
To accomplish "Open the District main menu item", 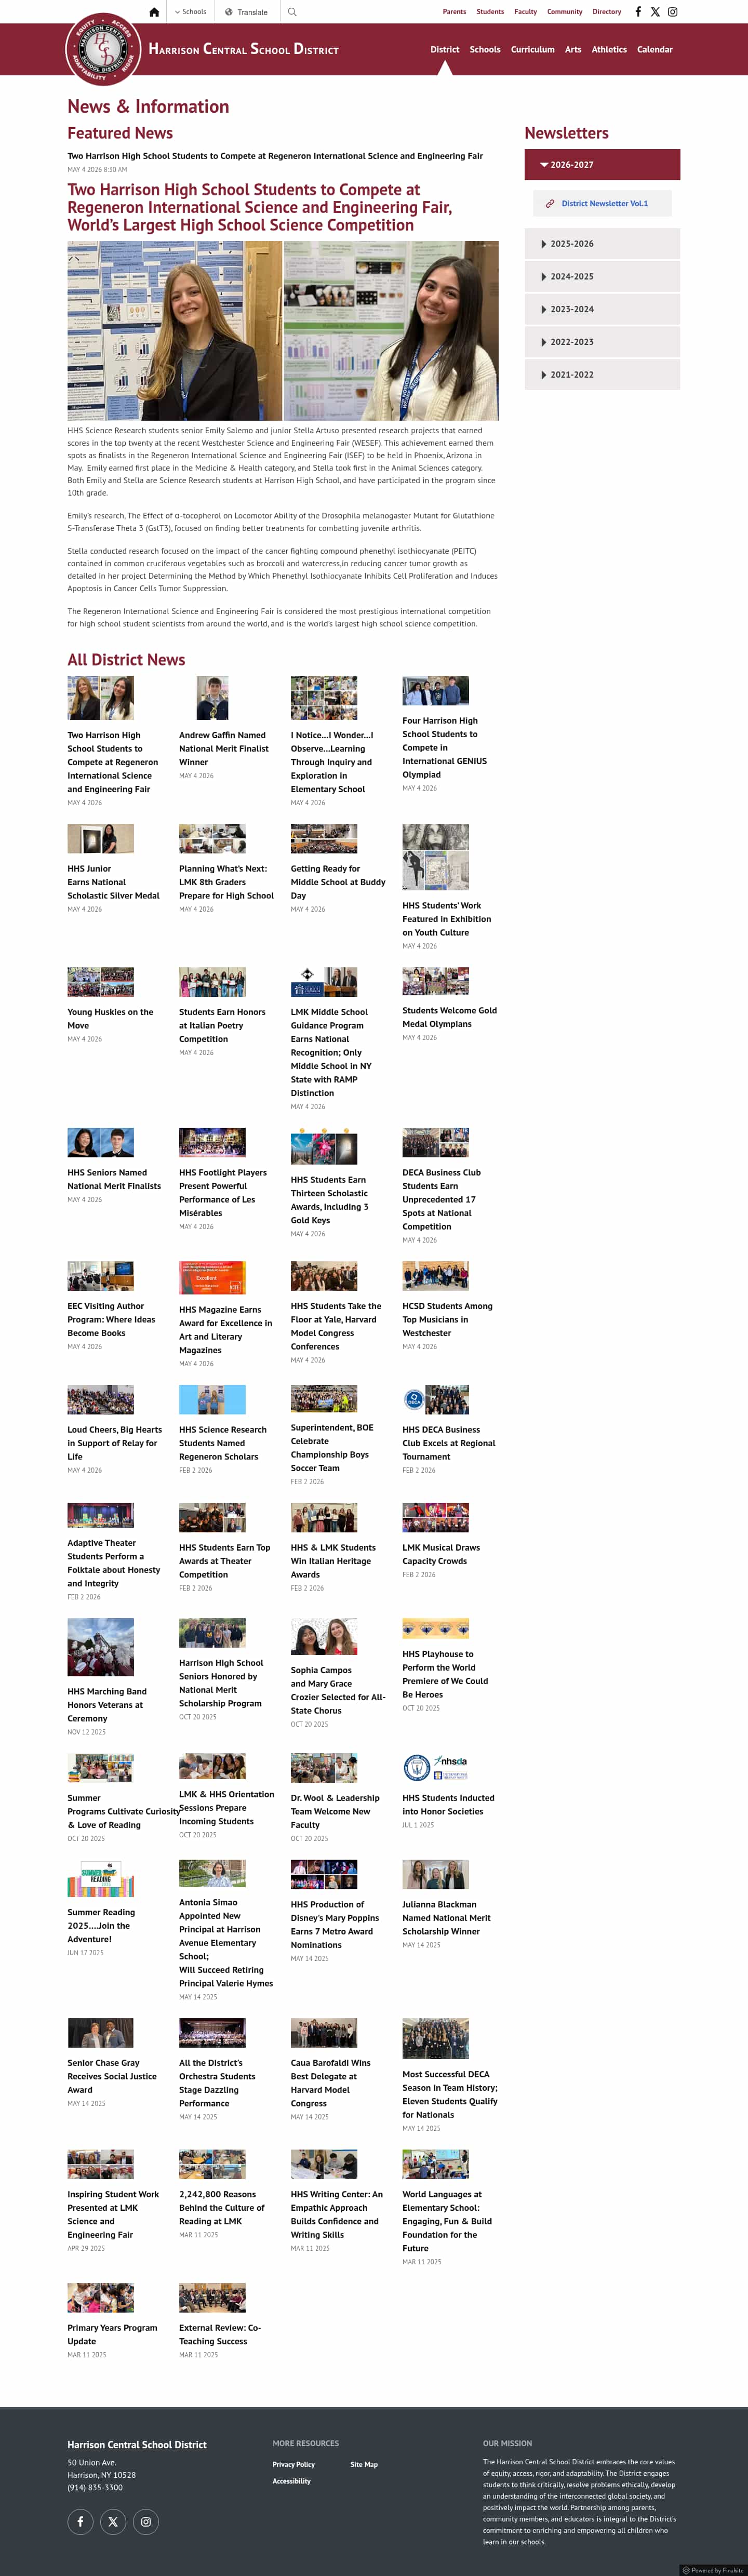I will (x=445, y=49).
